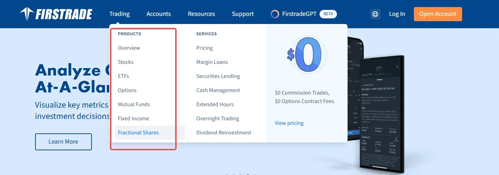Open Dividend Reinvestment

click(x=224, y=133)
